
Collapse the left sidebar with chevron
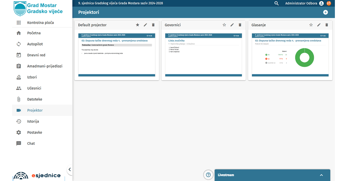point(69,169)
